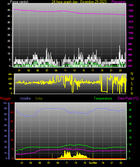
Task: Click the 'Sun1Set' label on bottom time axis
Action: [x=93, y=163]
